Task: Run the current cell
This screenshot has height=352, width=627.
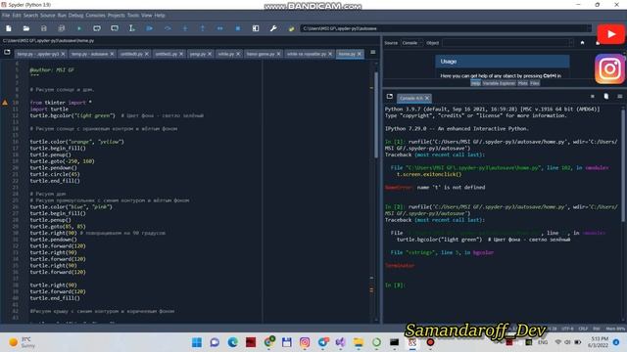Action: (x=97, y=28)
